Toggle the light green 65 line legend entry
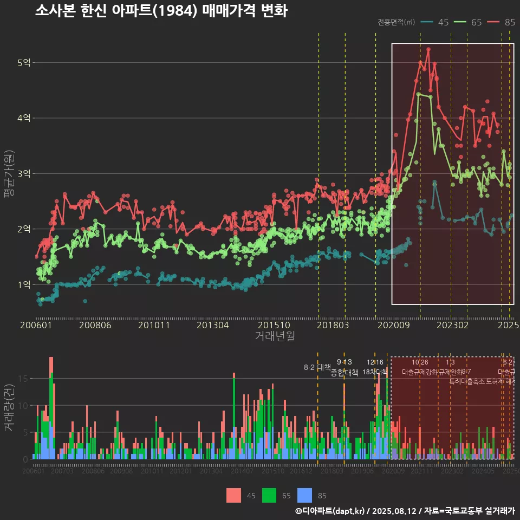520x520 pixels. [467, 22]
